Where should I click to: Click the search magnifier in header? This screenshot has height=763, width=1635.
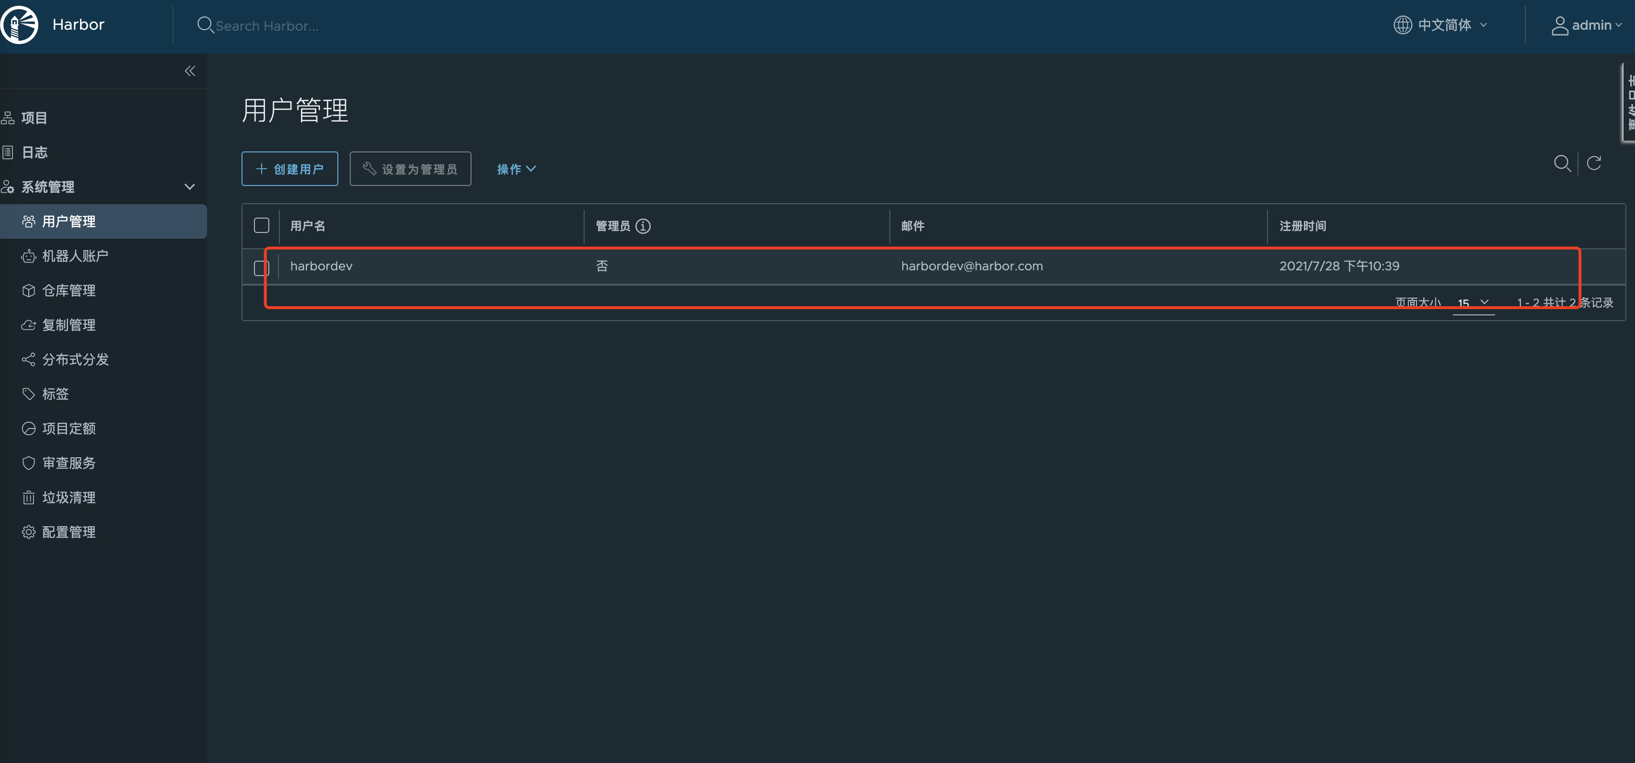(x=205, y=25)
